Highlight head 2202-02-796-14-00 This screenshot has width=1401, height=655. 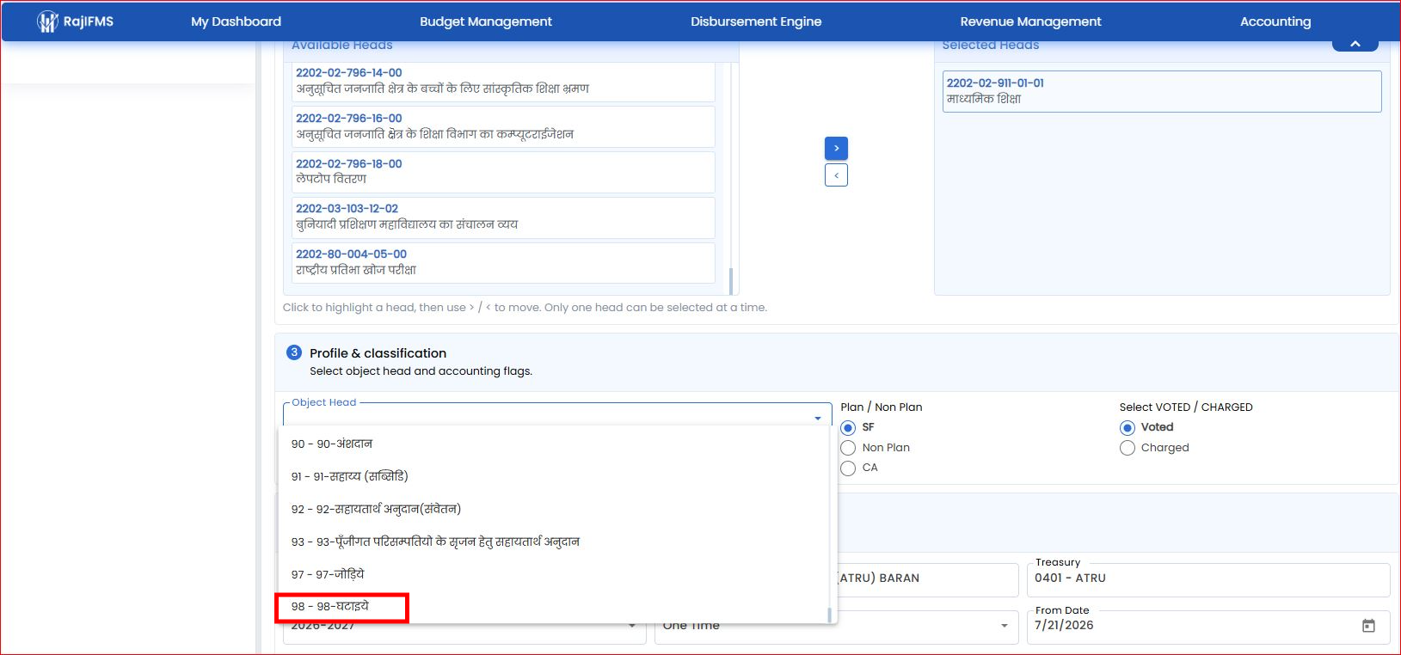point(504,81)
